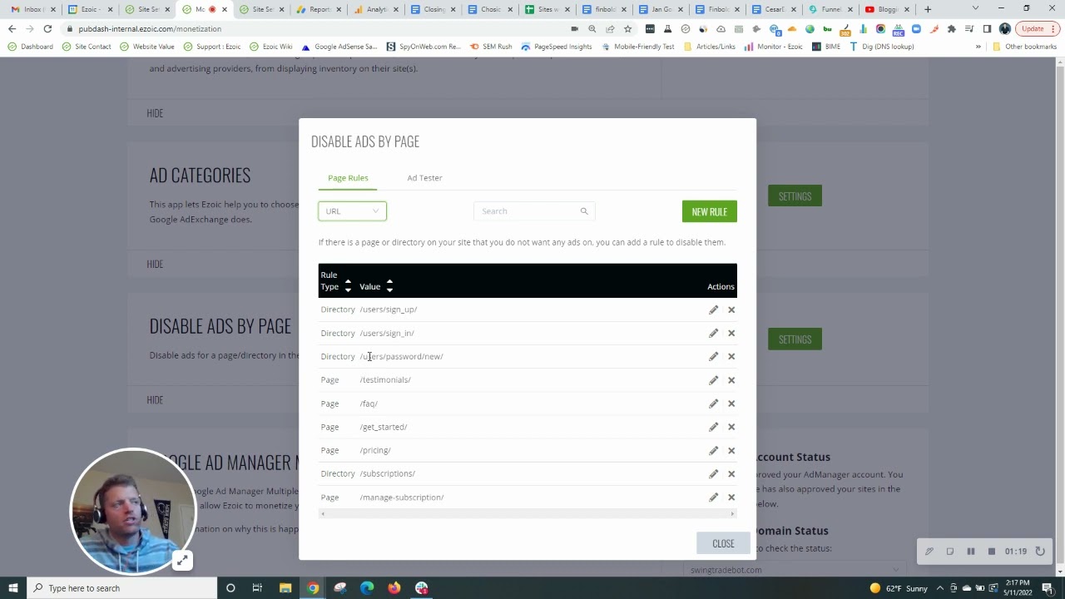
Task: Delete the /manage-subscription/ page rule
Action: click(x=731, y=498)
